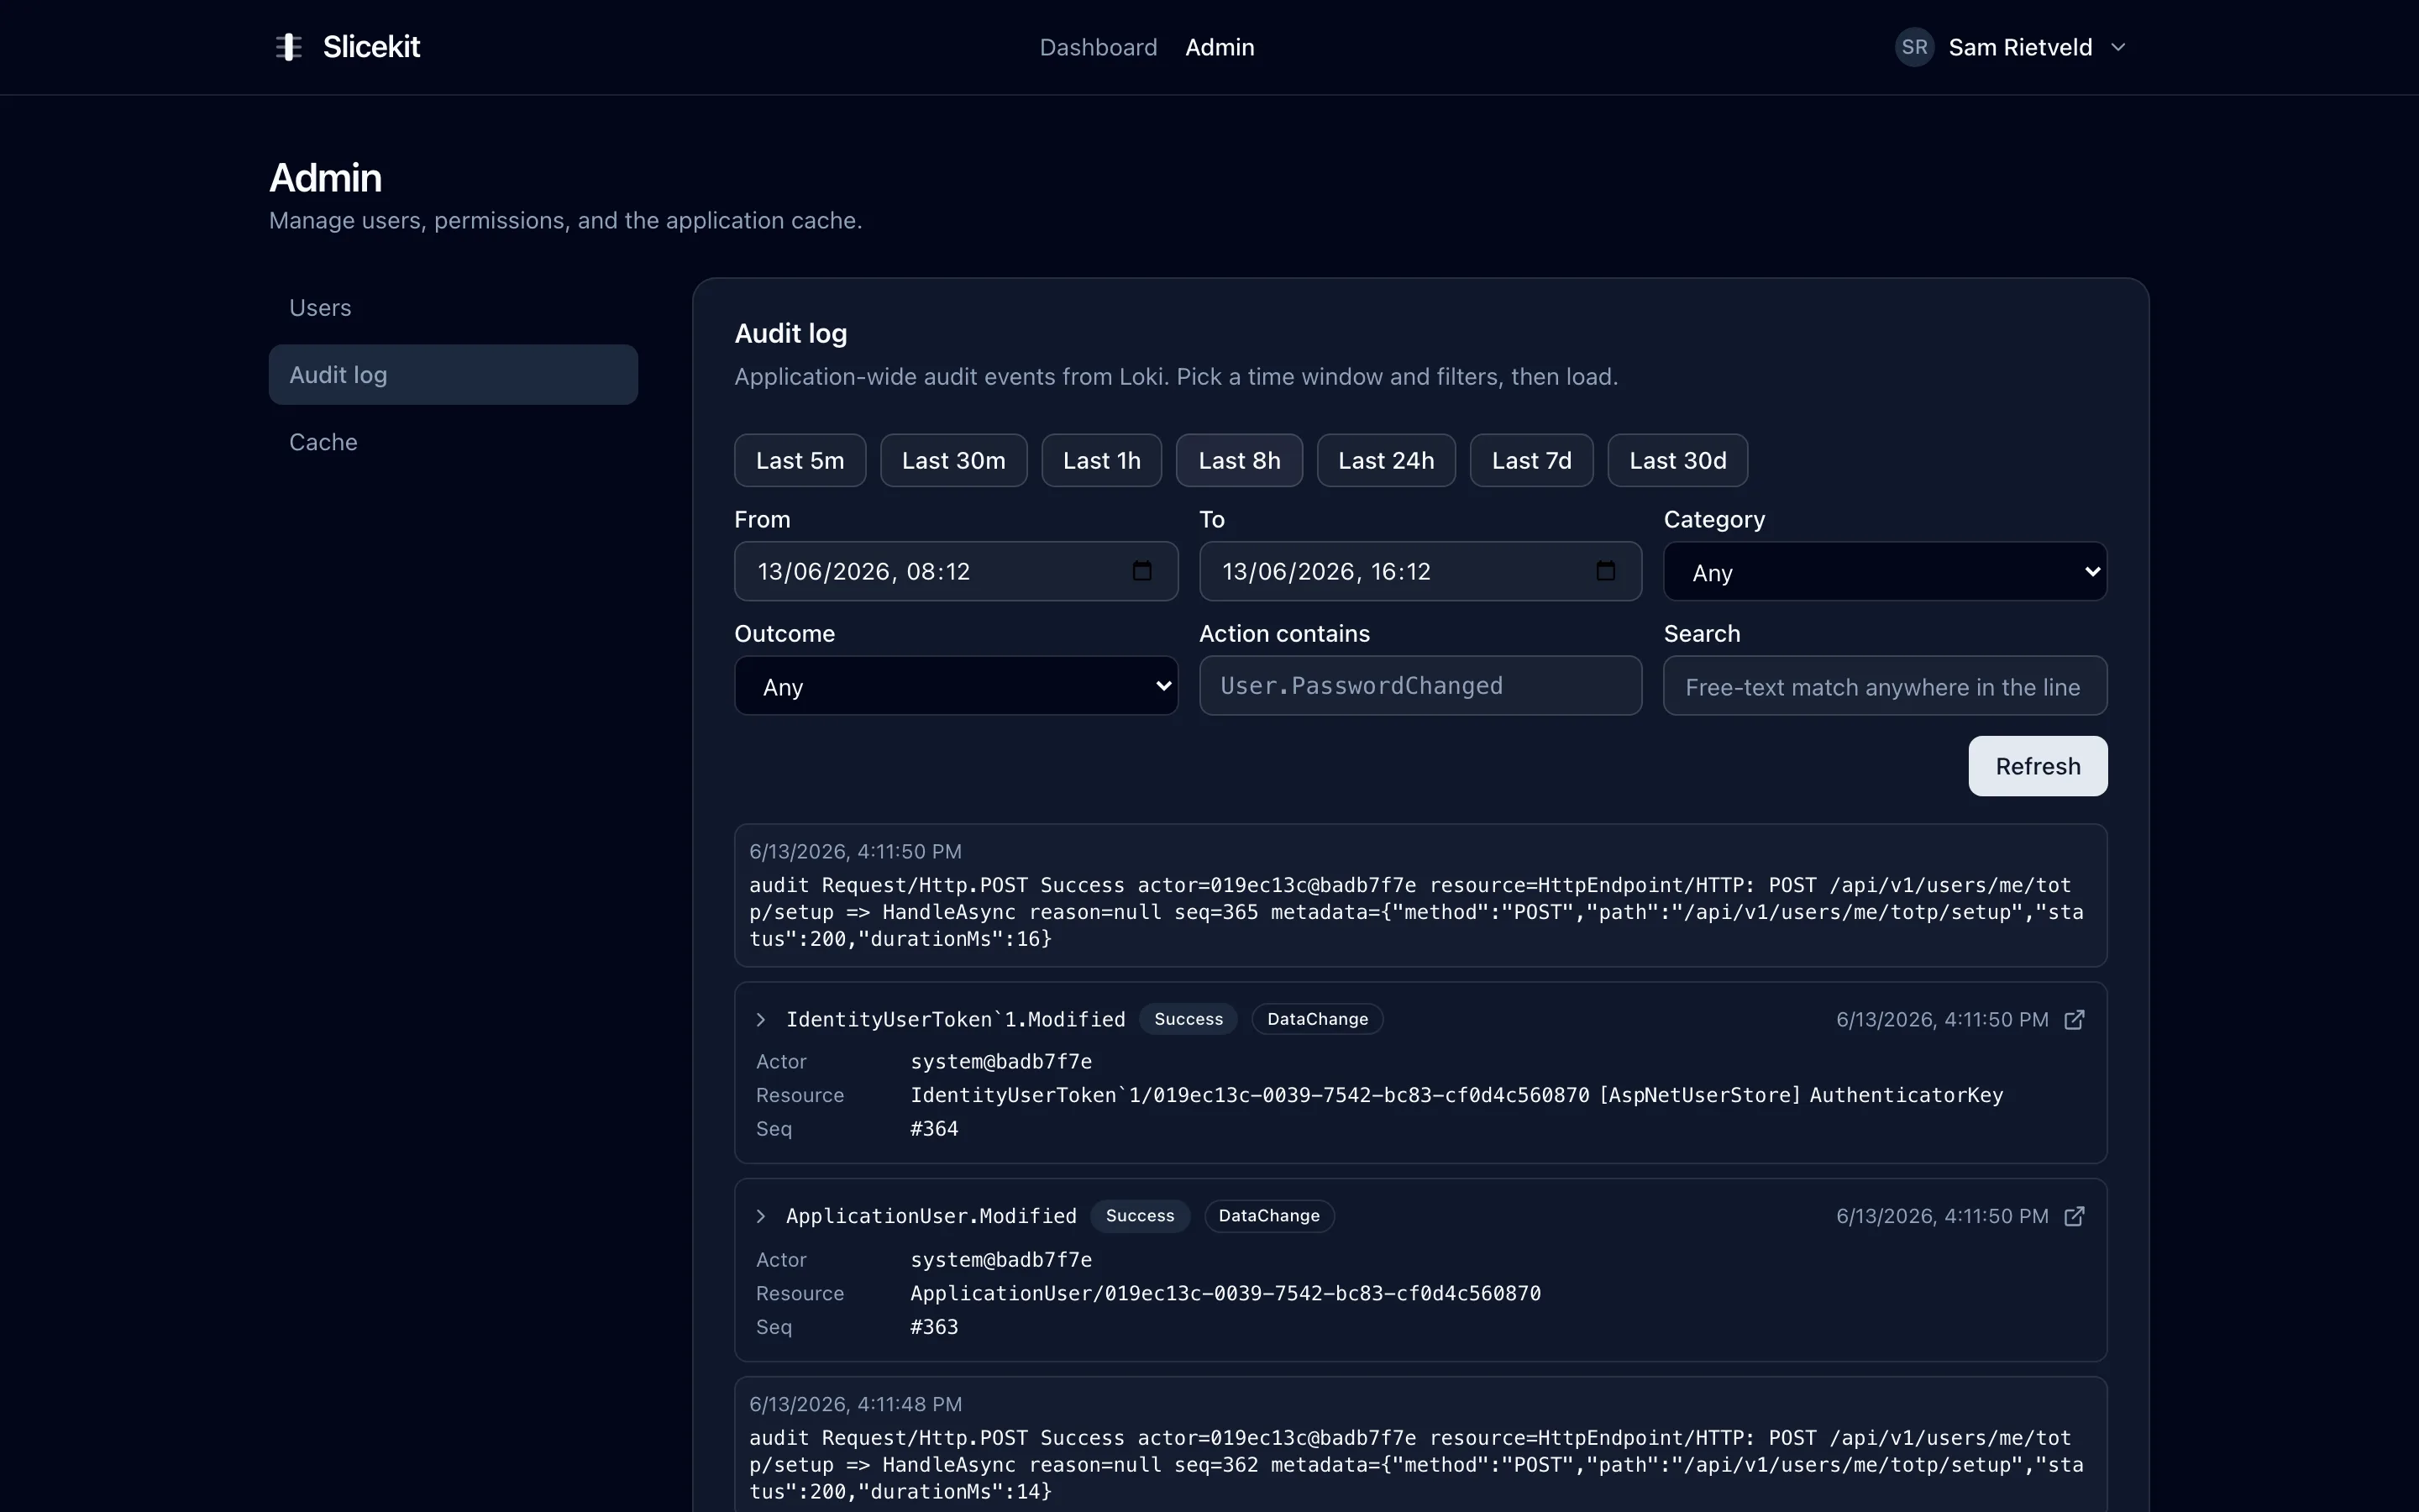Click the ApplicationUser/019ec13c resource value
2419x1512 pixels.
click(1225, 1293)
